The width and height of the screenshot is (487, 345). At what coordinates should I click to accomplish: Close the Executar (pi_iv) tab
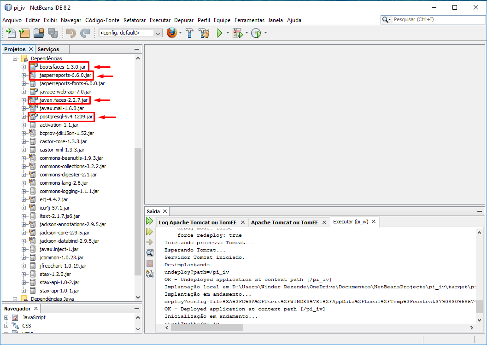click(374, 222)
